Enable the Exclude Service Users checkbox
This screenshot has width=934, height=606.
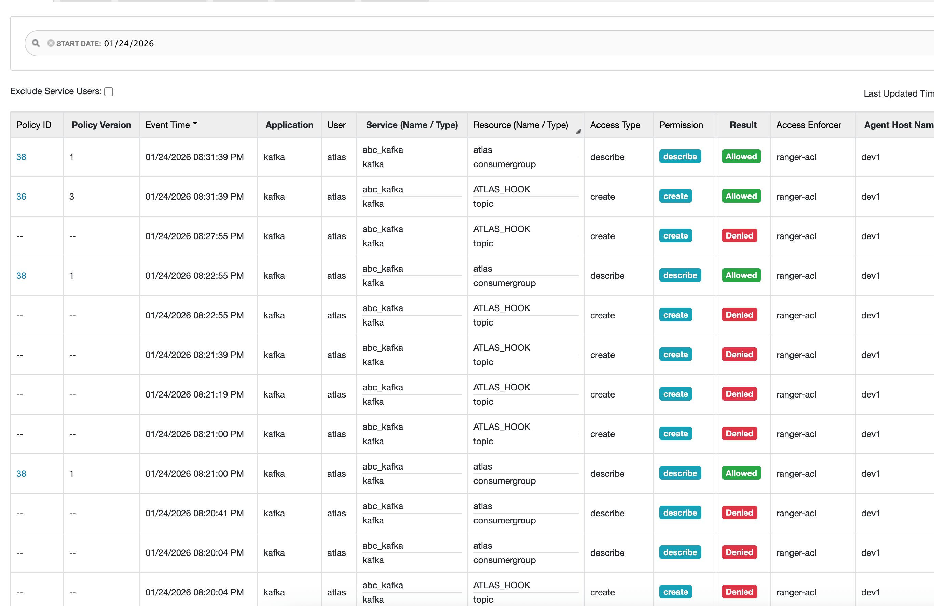coord(109,92)
